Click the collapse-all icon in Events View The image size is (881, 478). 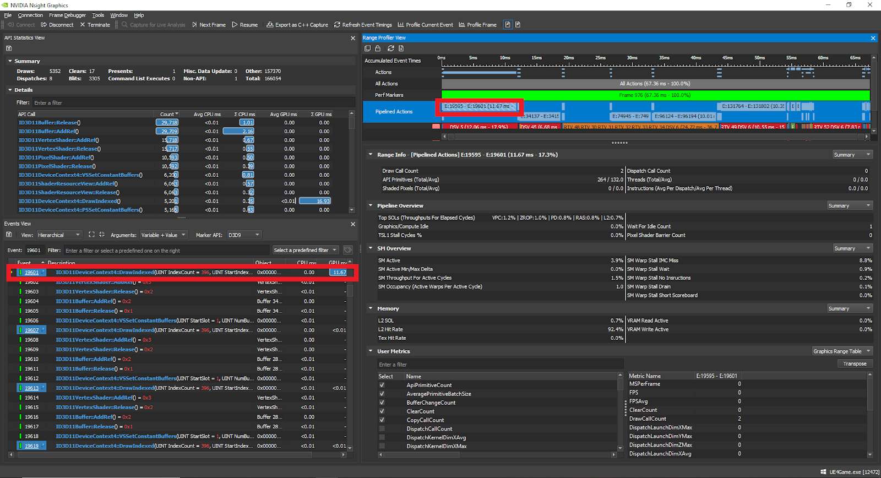[101, 235]
